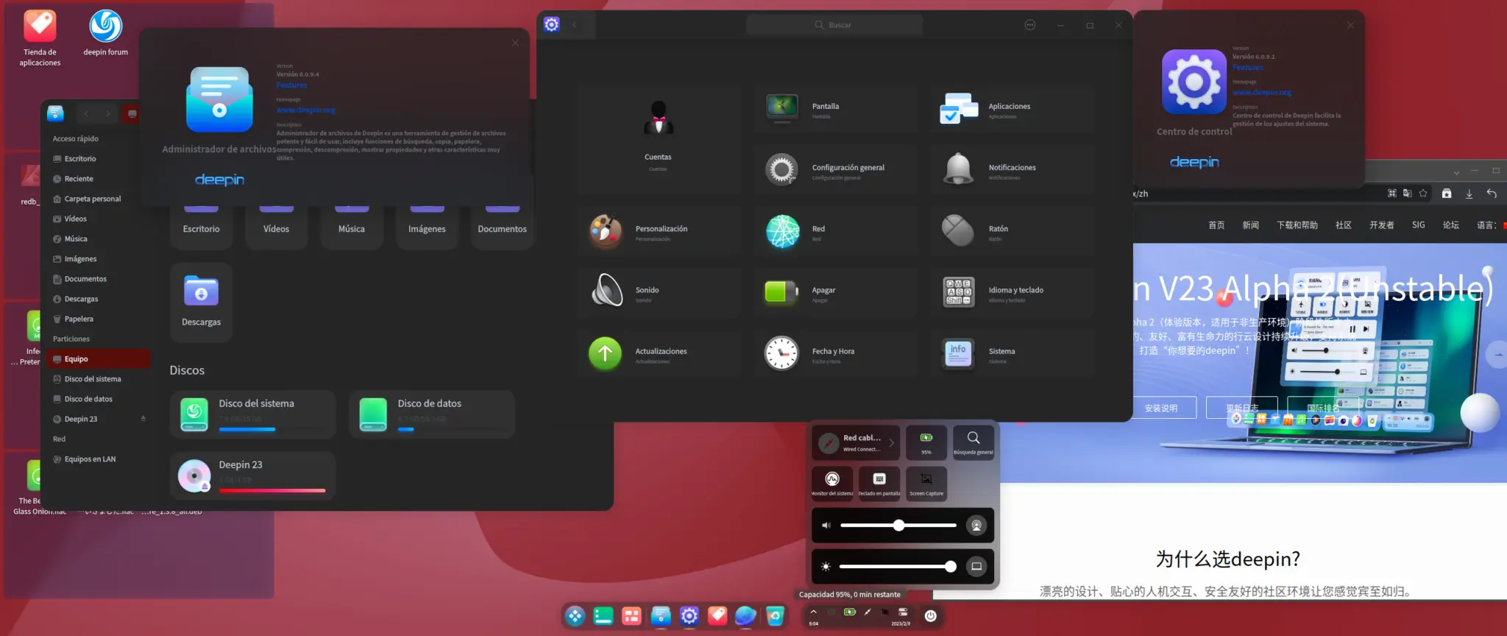Open browser tab list dropdown chevron
Image resolution: width=1507 pixels, height=636 pixels.
(1456, 173)
